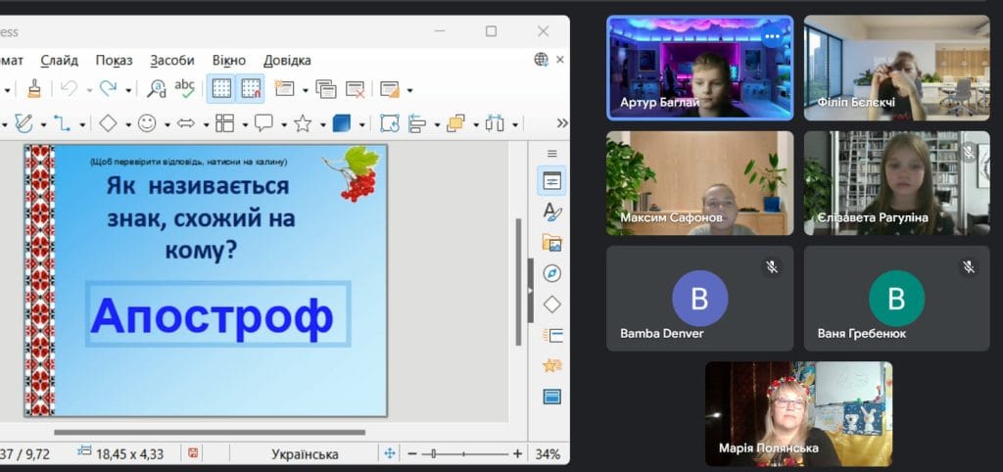This screenshot has width=1003, height=472.
Task: Expand the Connector tool dropdown arrow
Action: pos(82,124)
